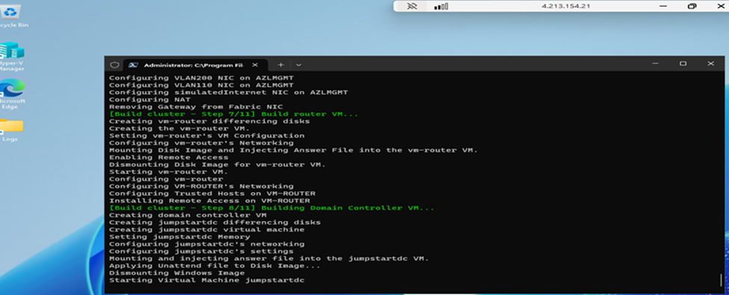Close the Administrator terminal tab
This screenshot has height=295, width=729.
click(255, 65)
